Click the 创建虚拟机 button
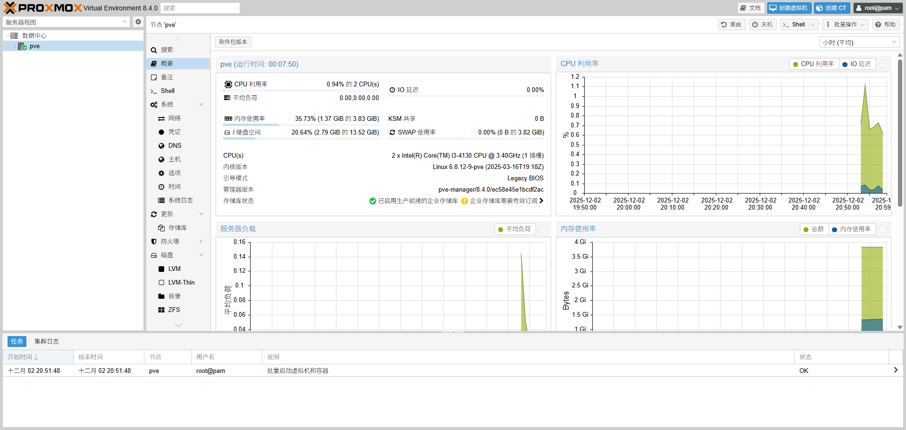The image size is (906, 430). click(789, 8)
